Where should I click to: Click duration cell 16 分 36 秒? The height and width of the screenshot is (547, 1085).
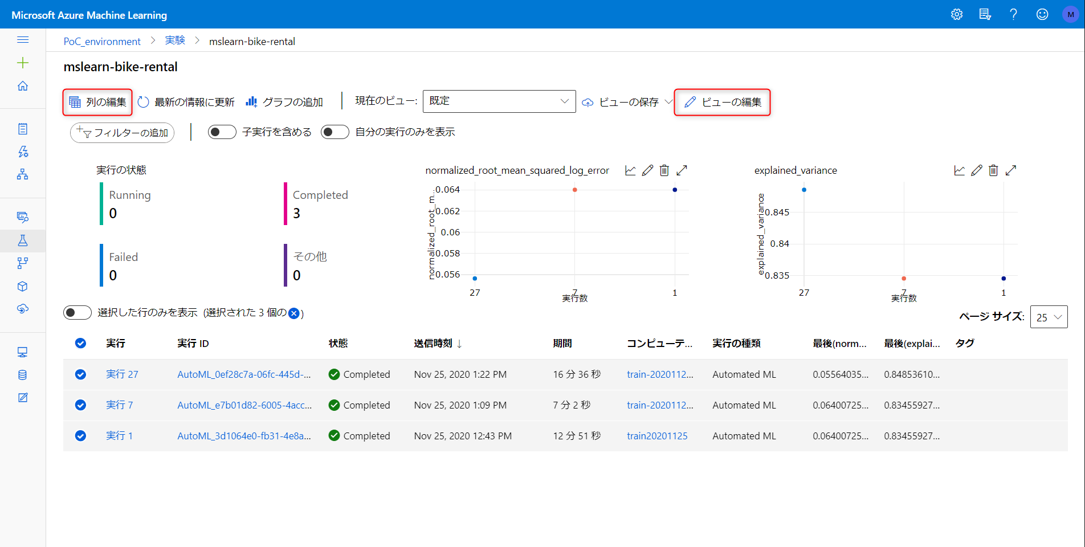tap(577, 374)
